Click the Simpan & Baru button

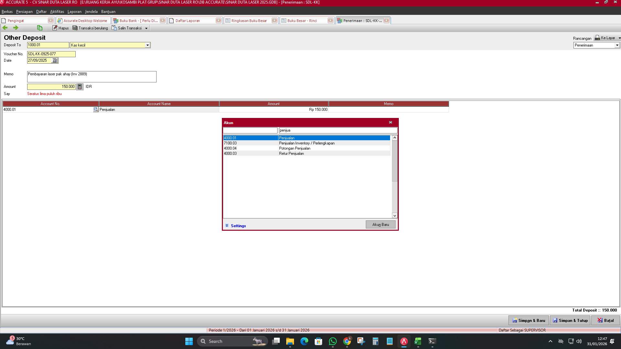528,320
